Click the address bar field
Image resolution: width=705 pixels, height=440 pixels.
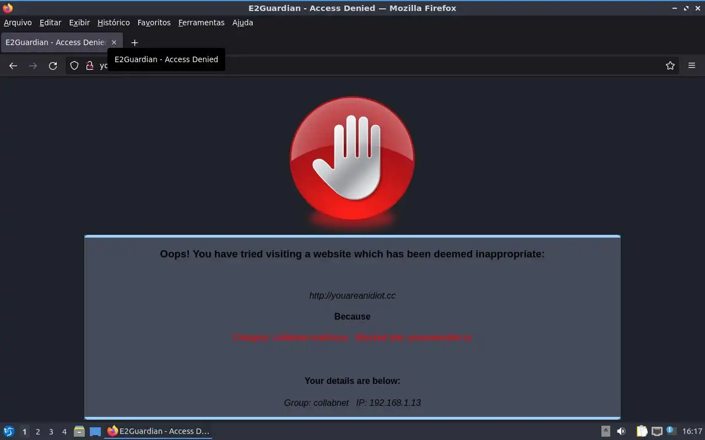373,65
